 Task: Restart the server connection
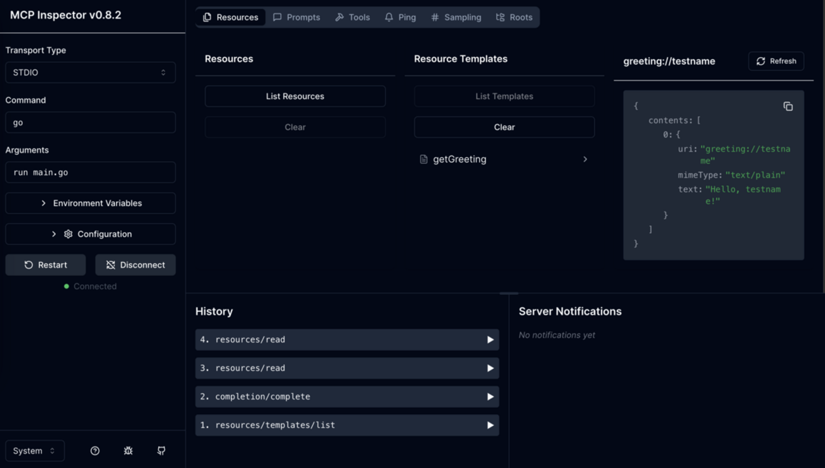[46, 265]
